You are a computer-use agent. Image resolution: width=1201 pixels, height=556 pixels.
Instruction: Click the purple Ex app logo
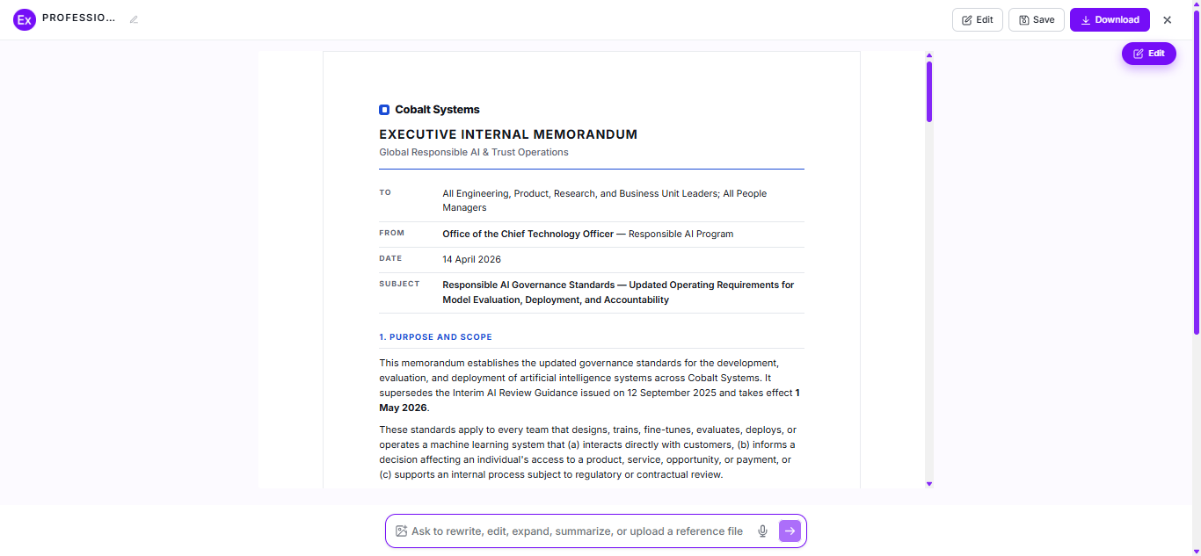pos(25,19)
